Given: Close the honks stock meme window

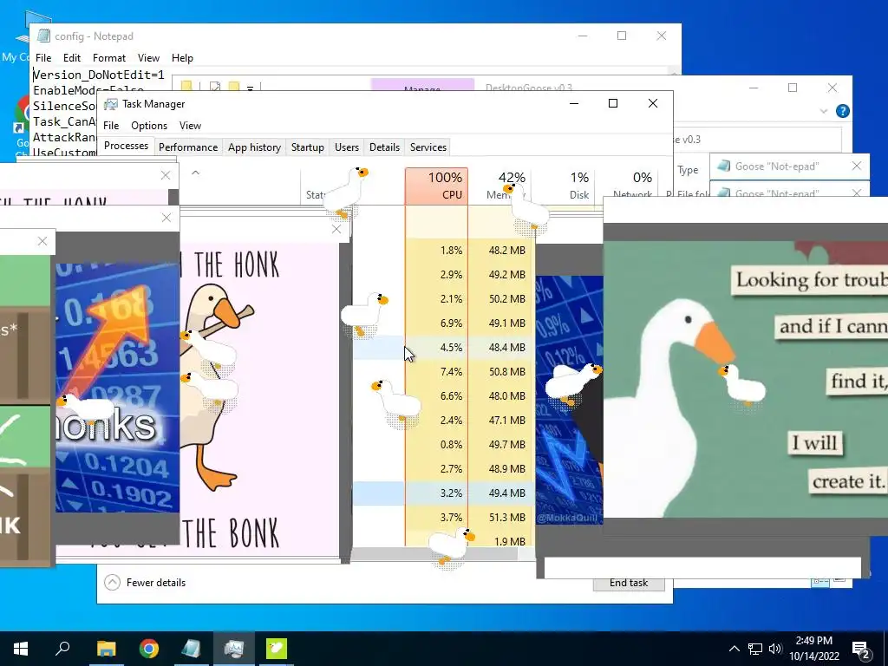Looking at the screenshot, I should coord(166,218).
